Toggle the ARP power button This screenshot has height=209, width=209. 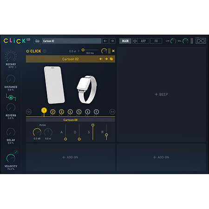(x=135, y=41)
